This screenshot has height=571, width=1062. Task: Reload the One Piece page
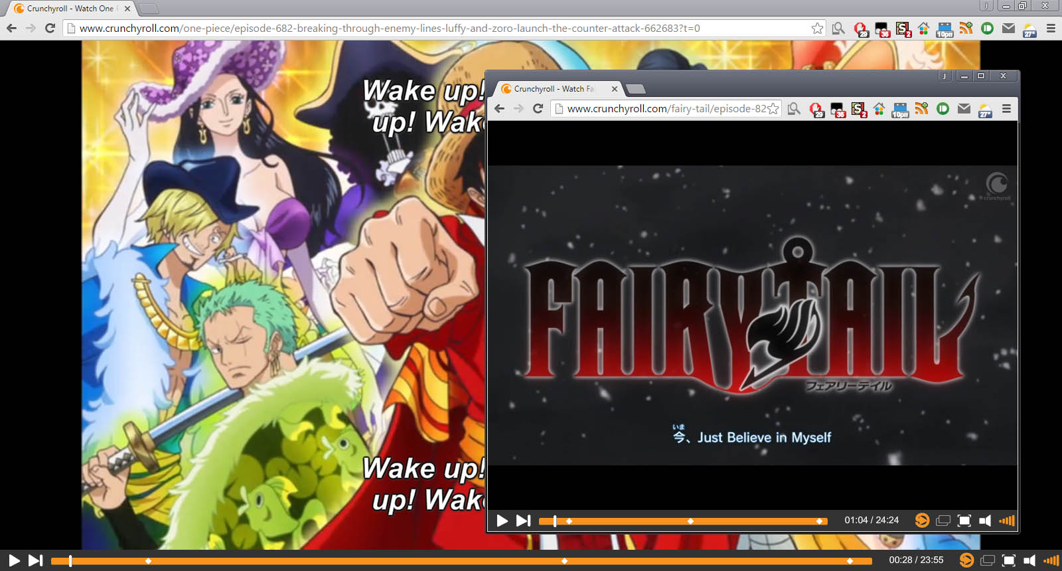[50, 28]
